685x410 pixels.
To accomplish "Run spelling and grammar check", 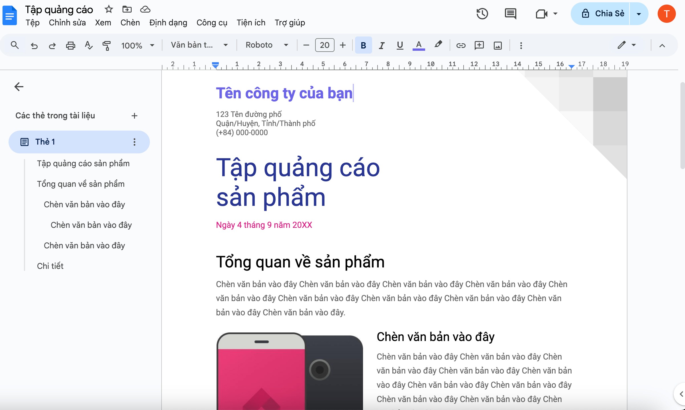I will (x=89, y=45).
